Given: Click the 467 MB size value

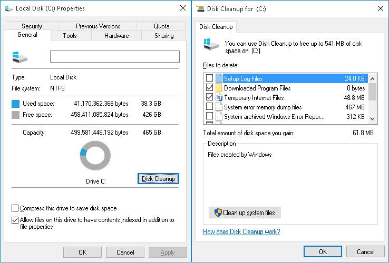Looking at the screenshot, I should pyautogui.click(x=355, y=107).
